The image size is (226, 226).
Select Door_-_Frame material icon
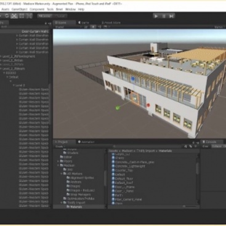pos(113,187)
